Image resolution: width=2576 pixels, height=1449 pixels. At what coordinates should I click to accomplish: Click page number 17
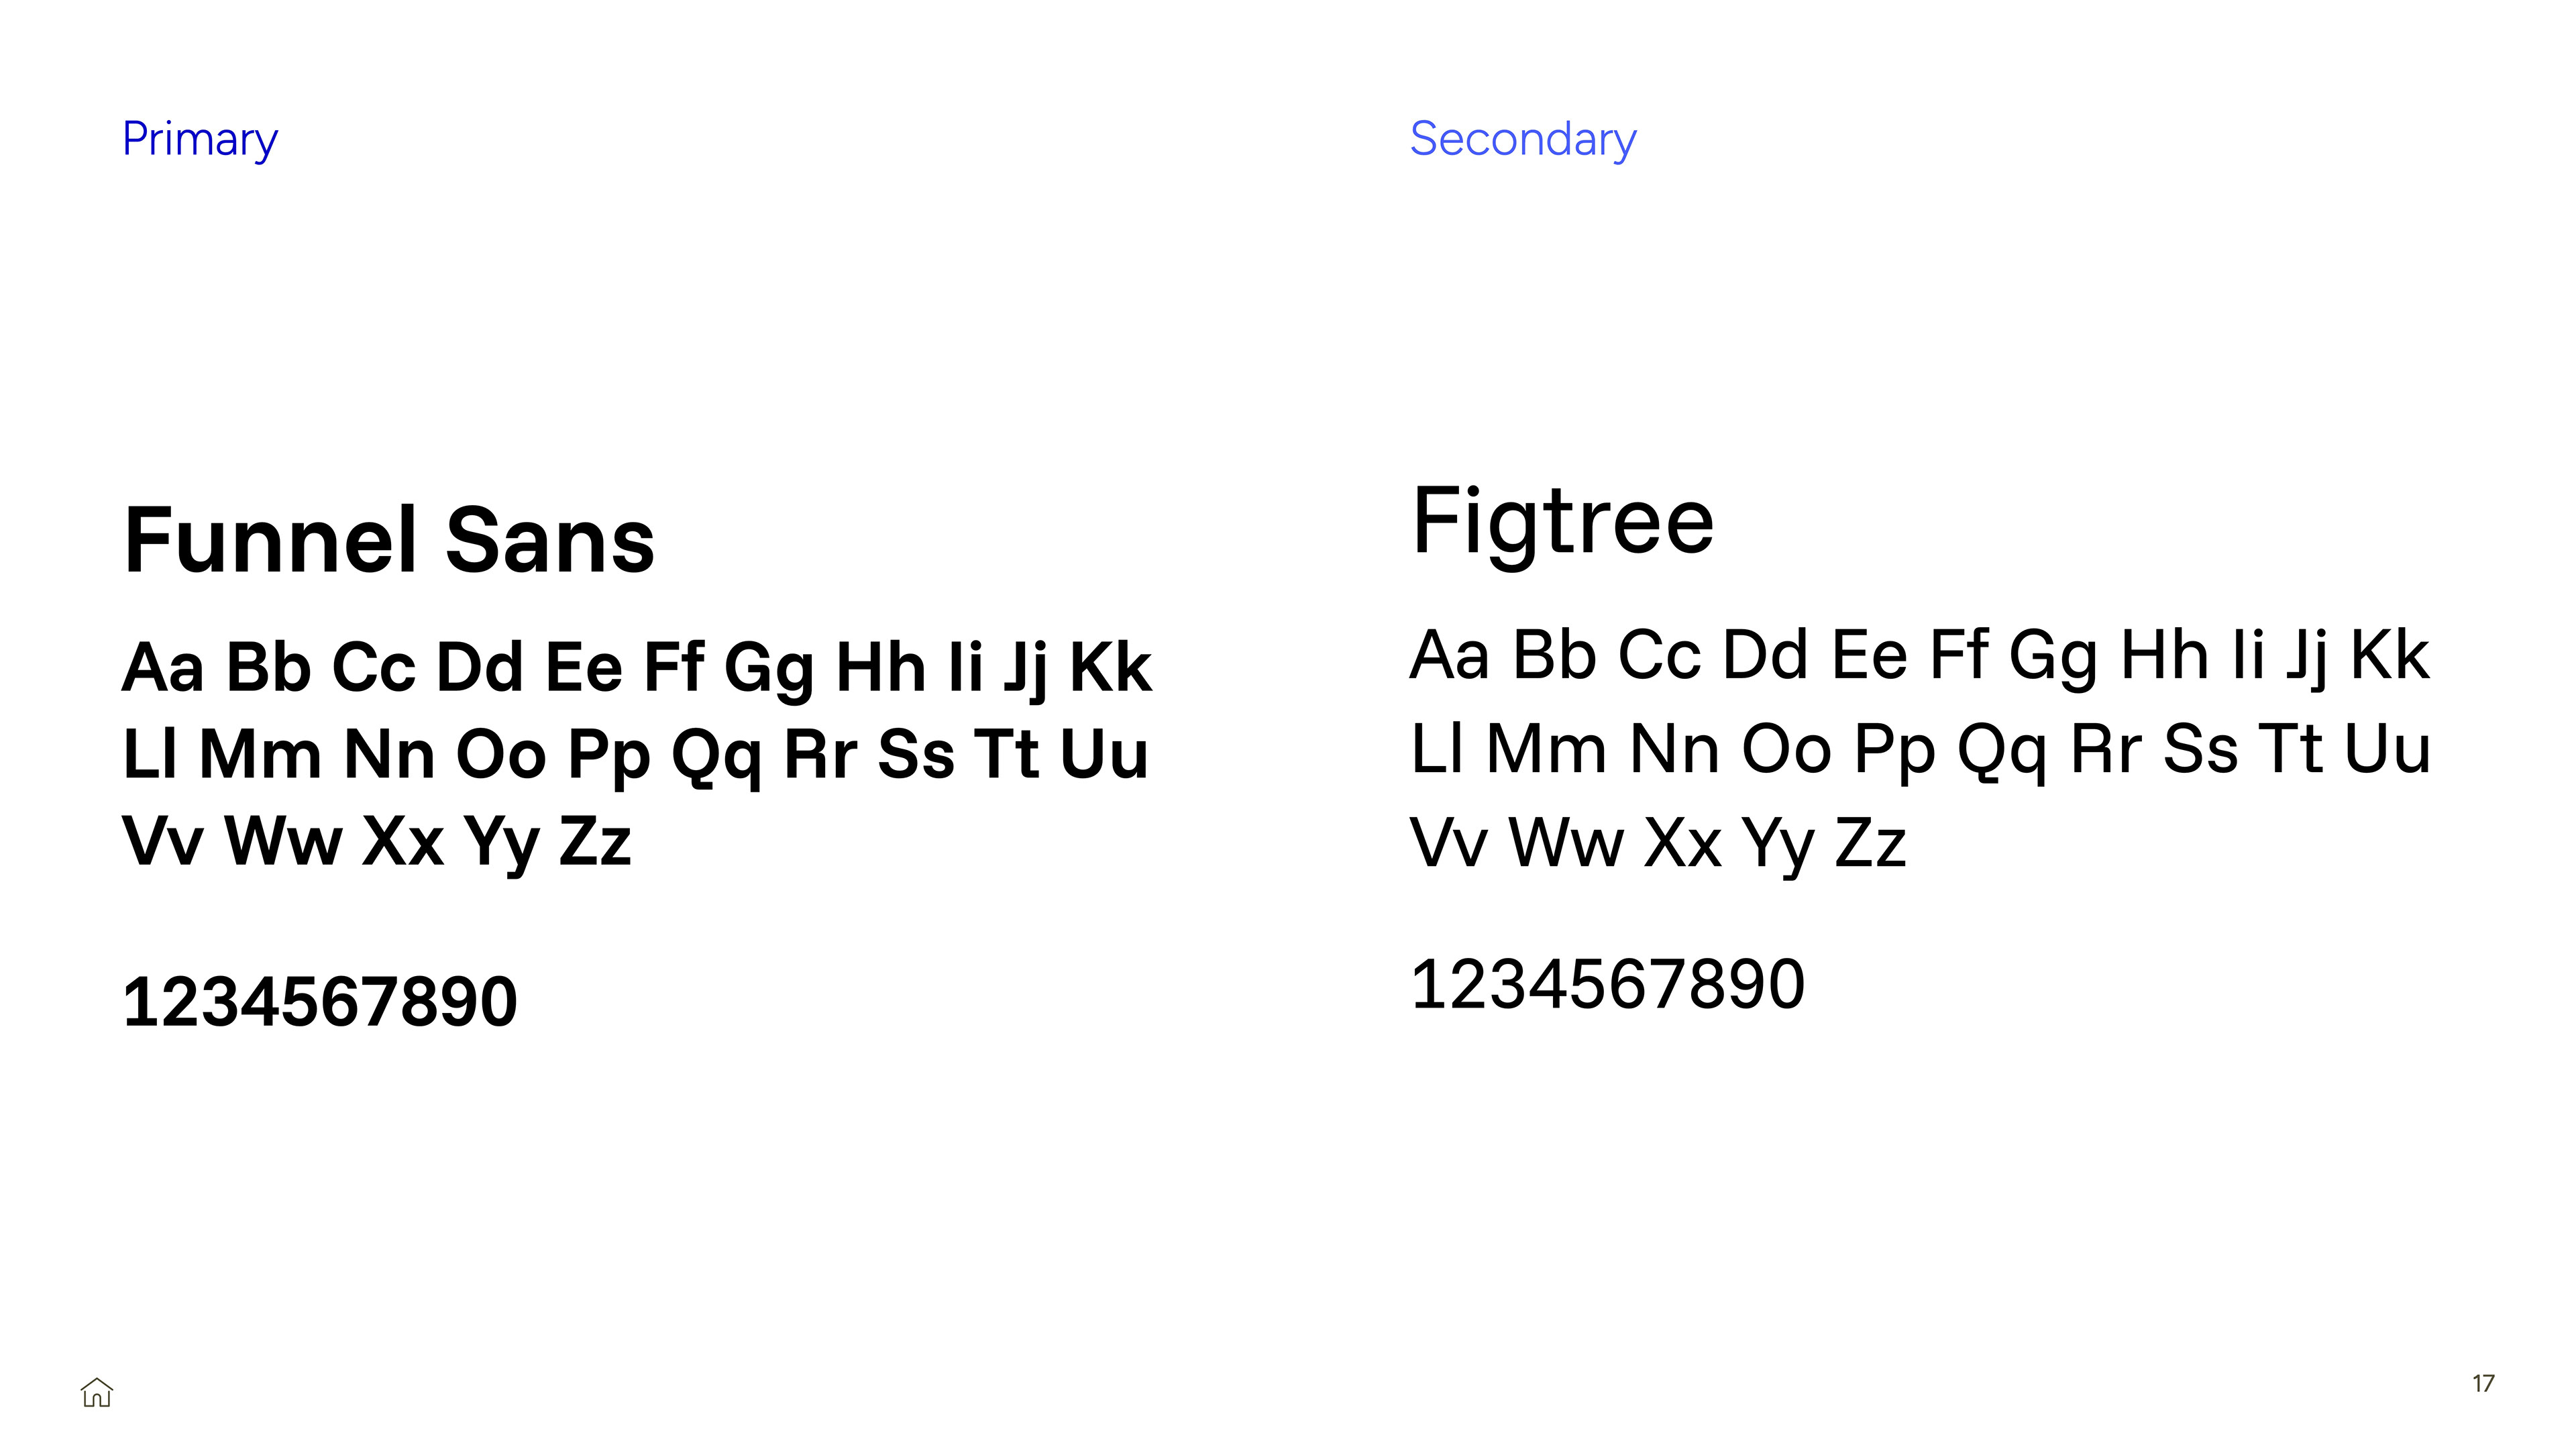coord(2483,1383)
